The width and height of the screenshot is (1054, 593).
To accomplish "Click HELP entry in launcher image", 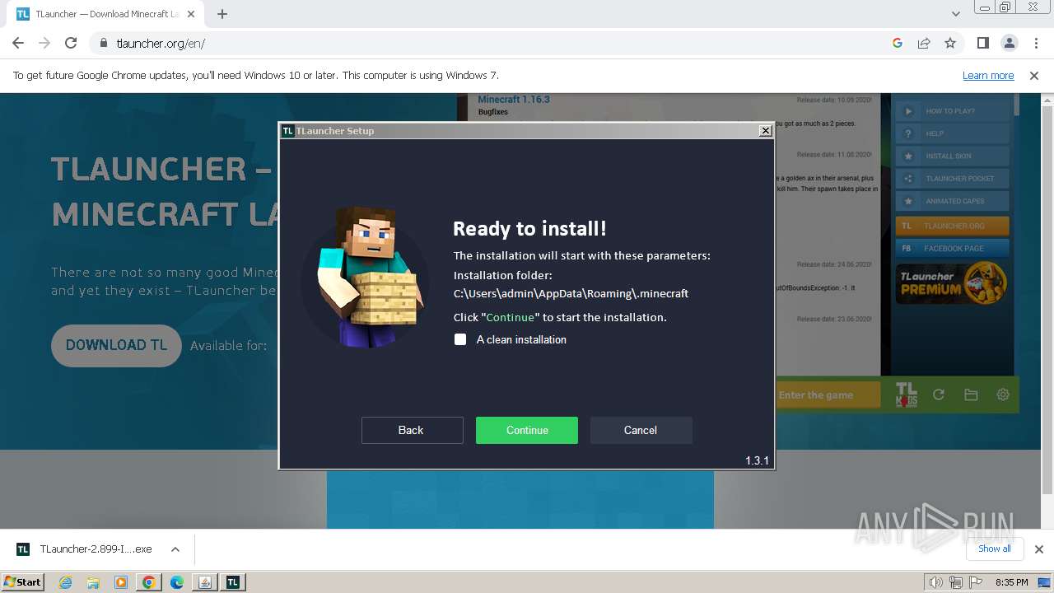I will point(952,133).
